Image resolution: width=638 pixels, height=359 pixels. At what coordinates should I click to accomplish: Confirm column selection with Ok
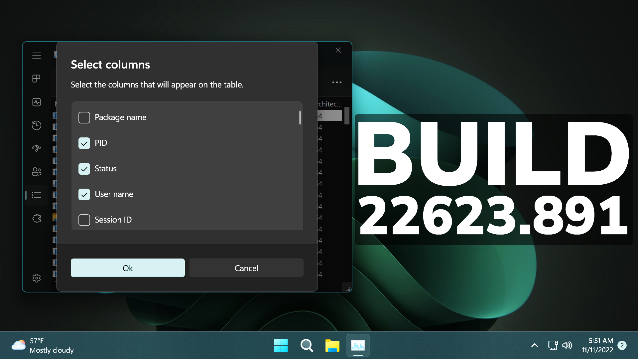[127, 268]
